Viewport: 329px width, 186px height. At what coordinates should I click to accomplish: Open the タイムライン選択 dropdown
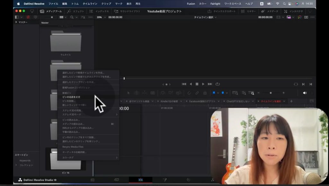205,17
